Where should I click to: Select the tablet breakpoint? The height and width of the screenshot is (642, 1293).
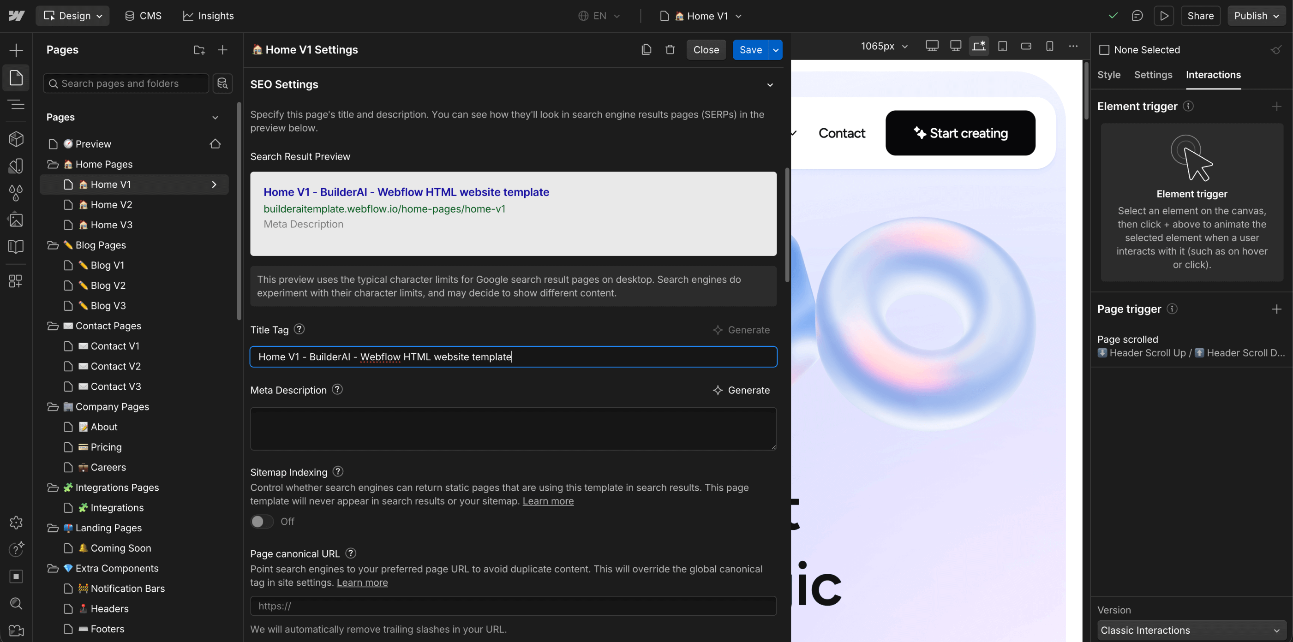1002,46
